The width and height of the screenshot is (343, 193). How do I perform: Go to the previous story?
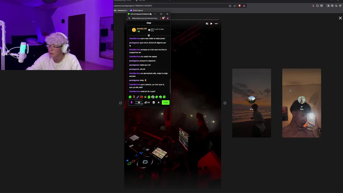point(120,103)
